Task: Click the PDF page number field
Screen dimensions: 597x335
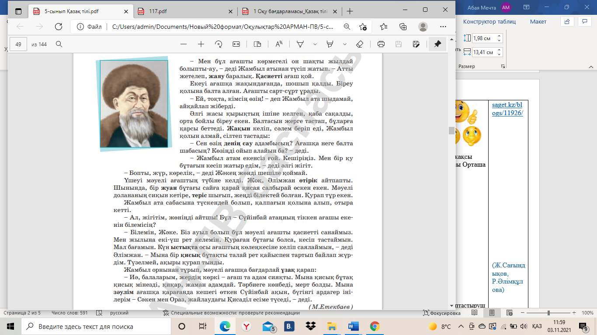Action: point(18,44)
